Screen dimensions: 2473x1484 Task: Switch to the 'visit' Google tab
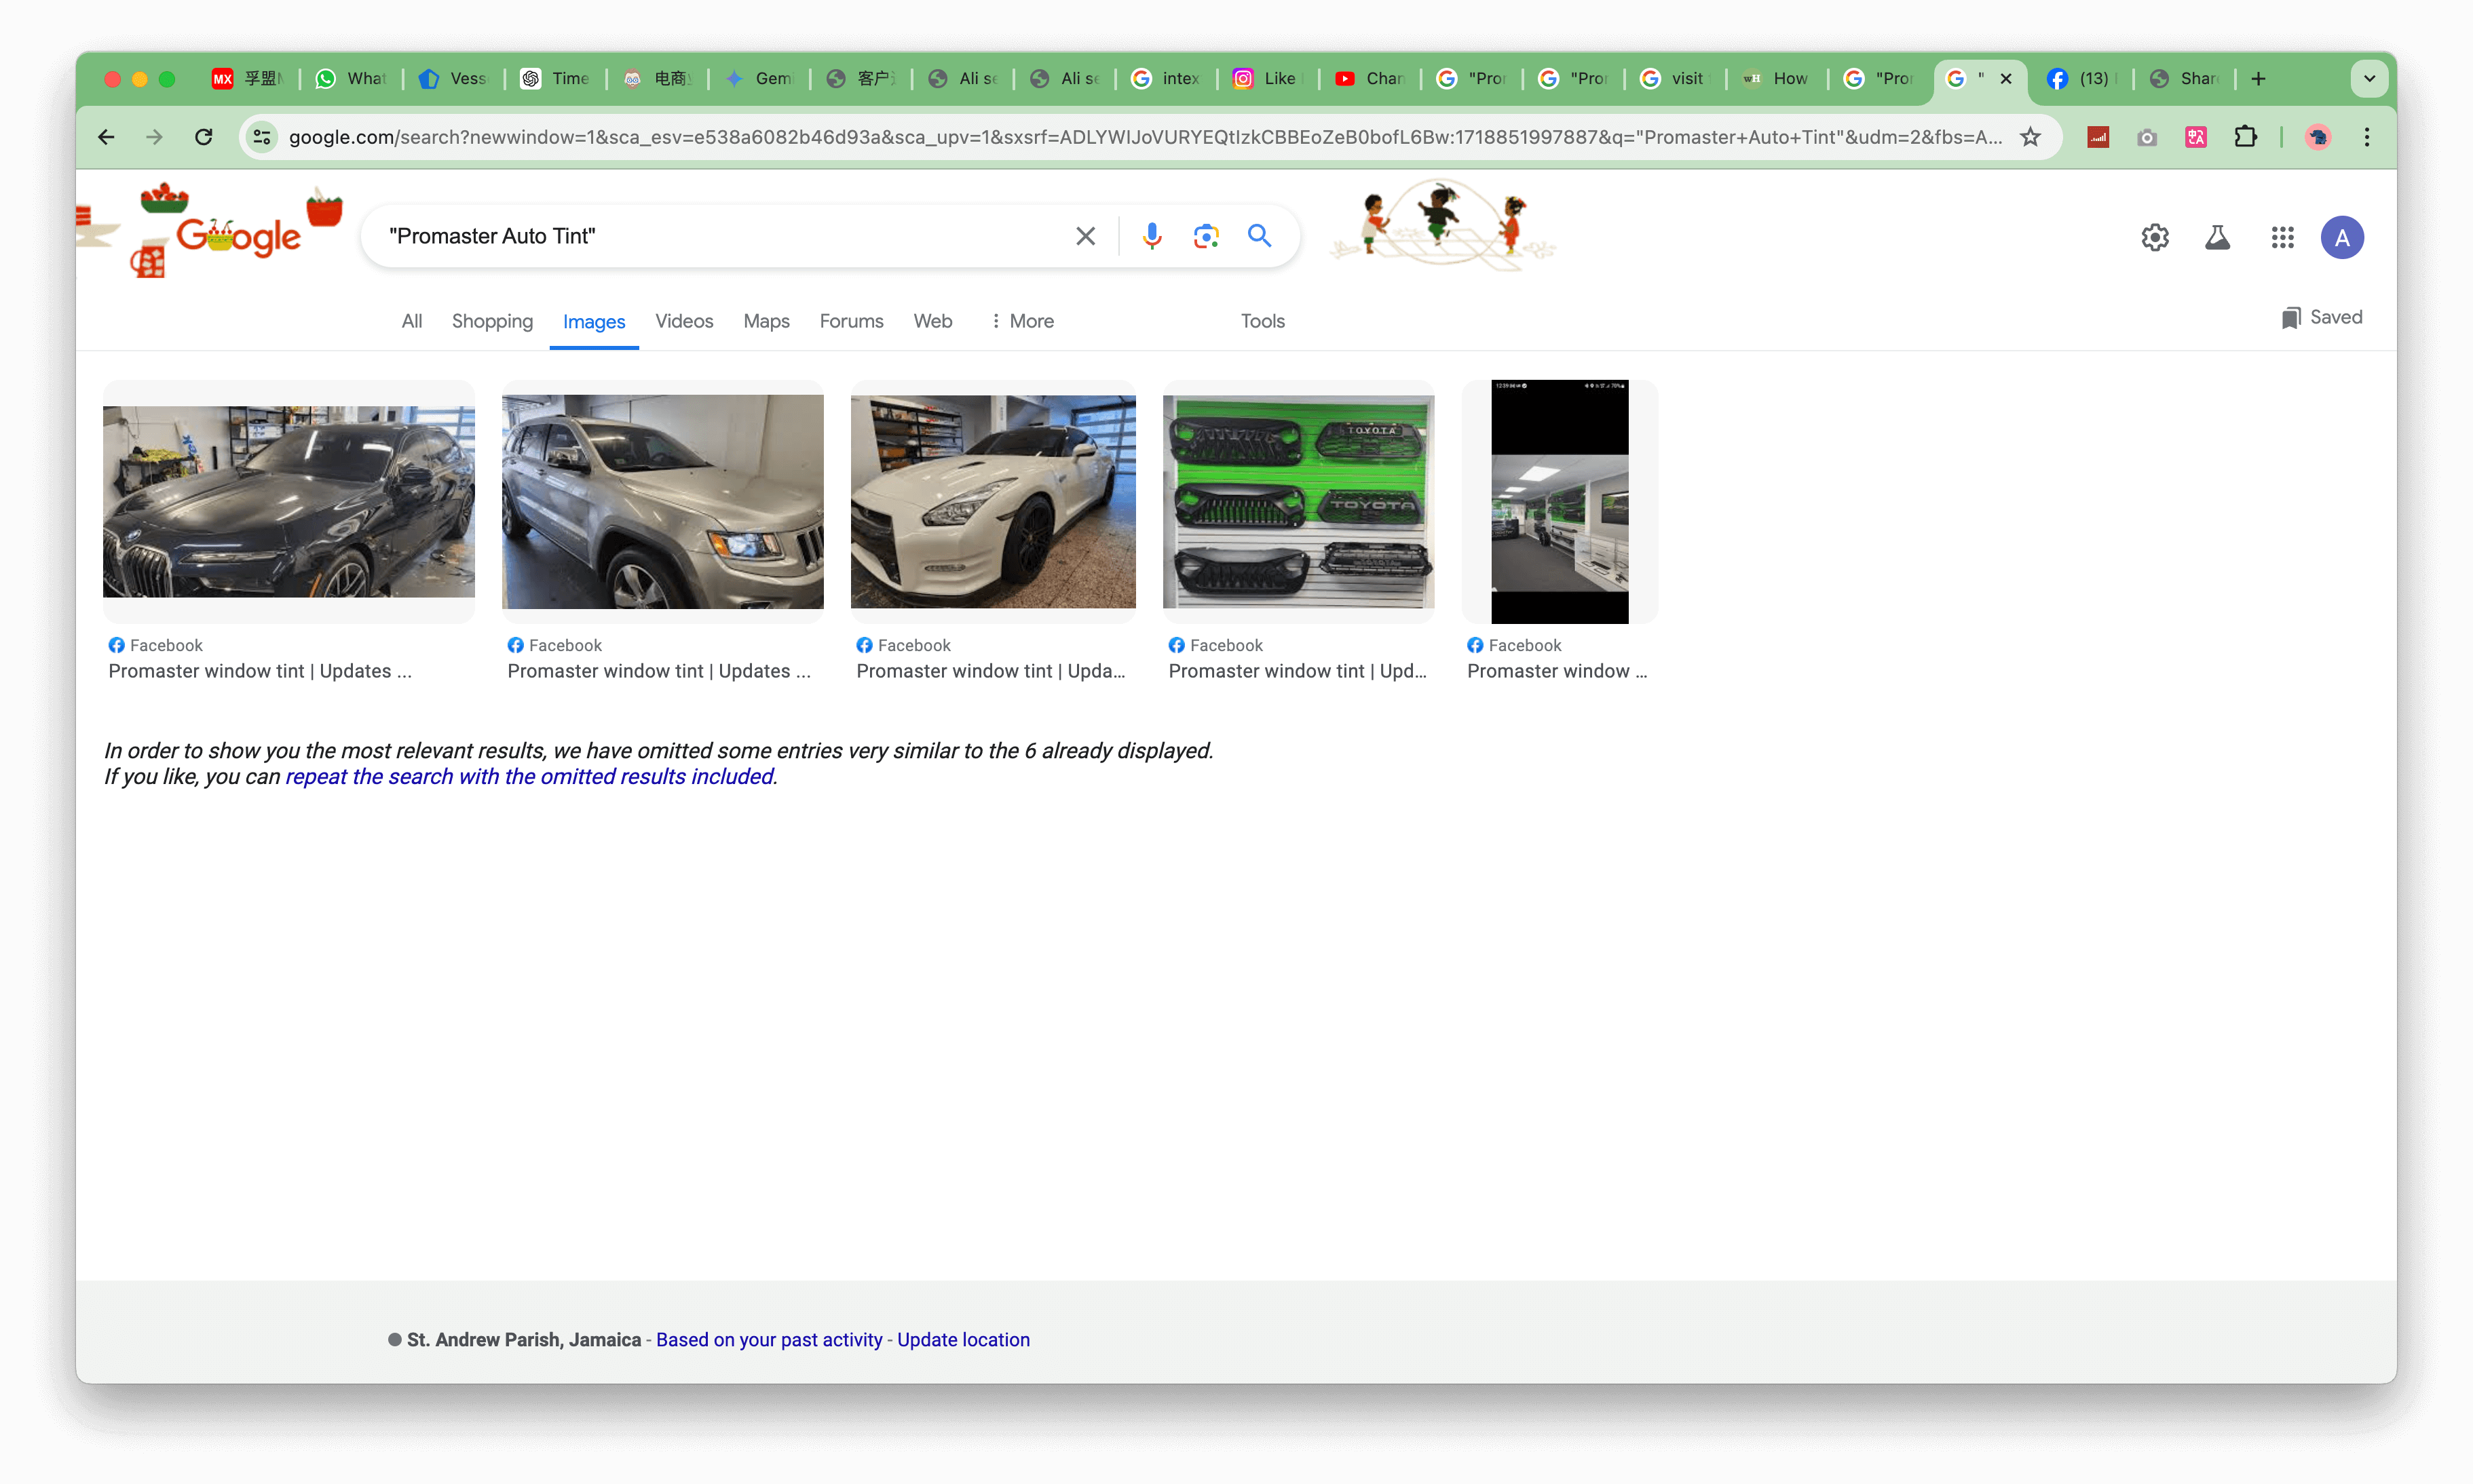click(x=1674, y=78)
